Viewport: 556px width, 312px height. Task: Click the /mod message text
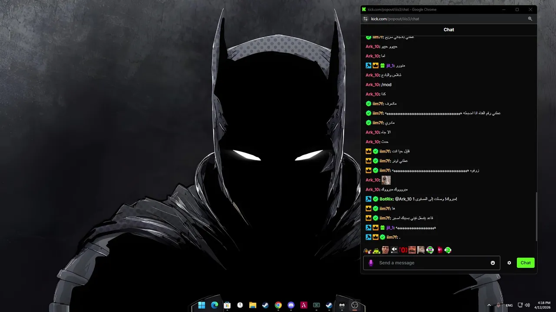[386, 84]
